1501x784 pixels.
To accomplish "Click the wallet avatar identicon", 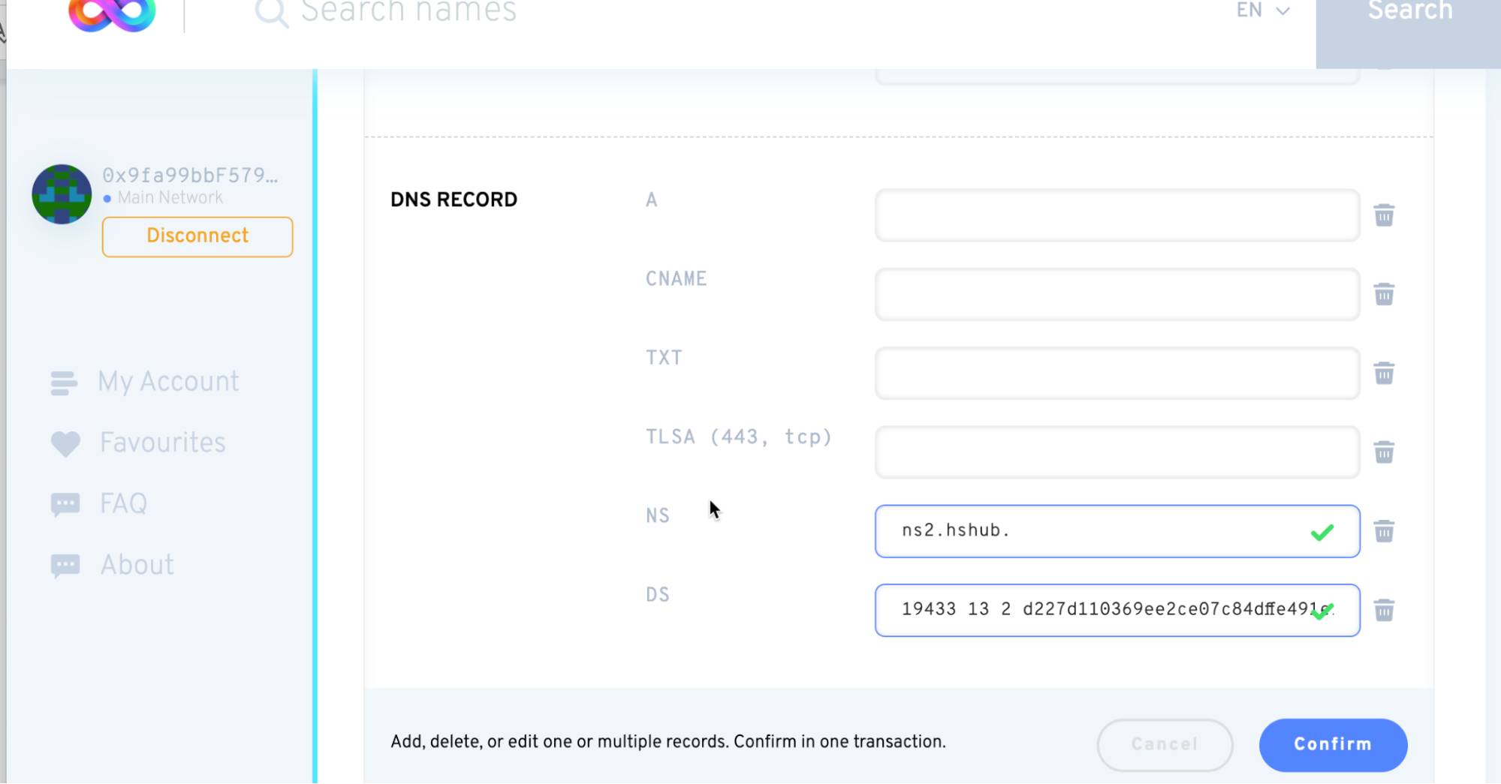I will (62, 194).
